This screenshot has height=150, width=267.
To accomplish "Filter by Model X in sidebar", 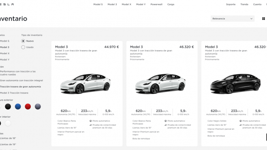I will 5,53.
